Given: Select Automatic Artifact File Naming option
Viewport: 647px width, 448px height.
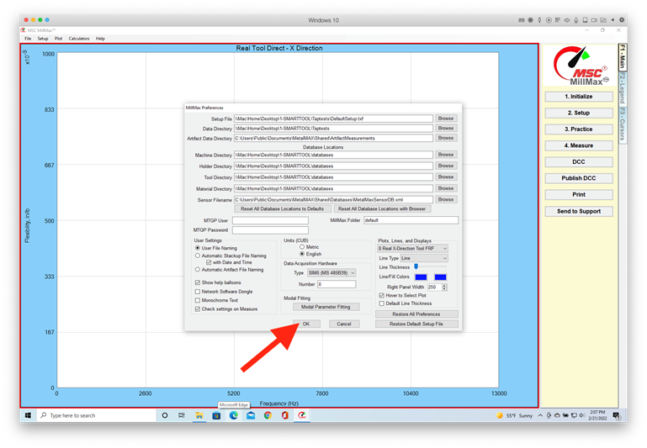Looking at the screenshot, I should (198, 270).
